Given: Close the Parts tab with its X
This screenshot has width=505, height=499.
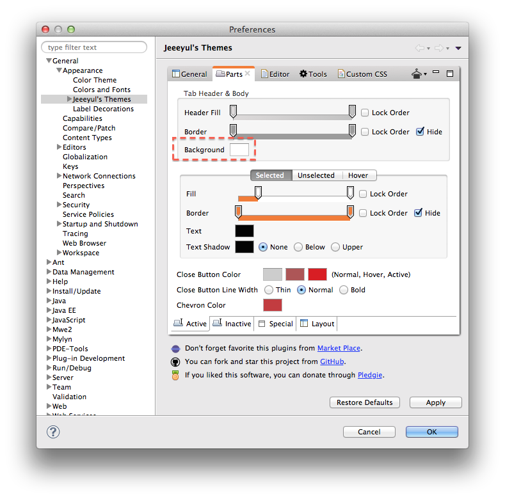Looking at the screenshot, I should (x=248, y=74).
